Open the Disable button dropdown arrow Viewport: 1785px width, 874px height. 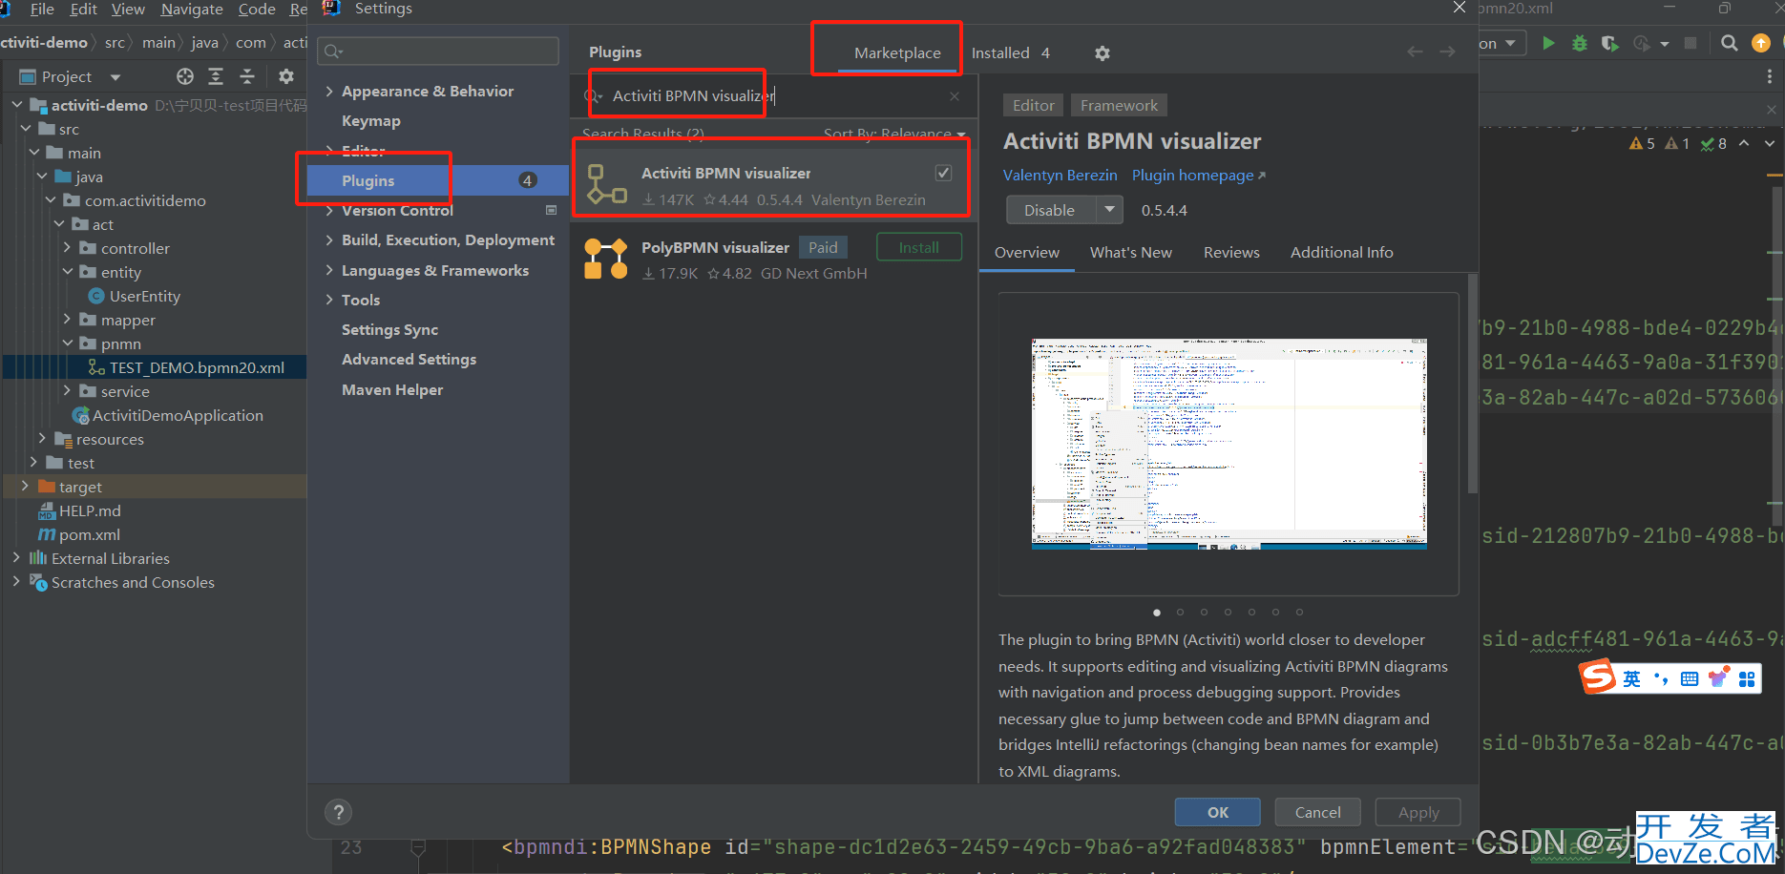[x=1109, y=210]
